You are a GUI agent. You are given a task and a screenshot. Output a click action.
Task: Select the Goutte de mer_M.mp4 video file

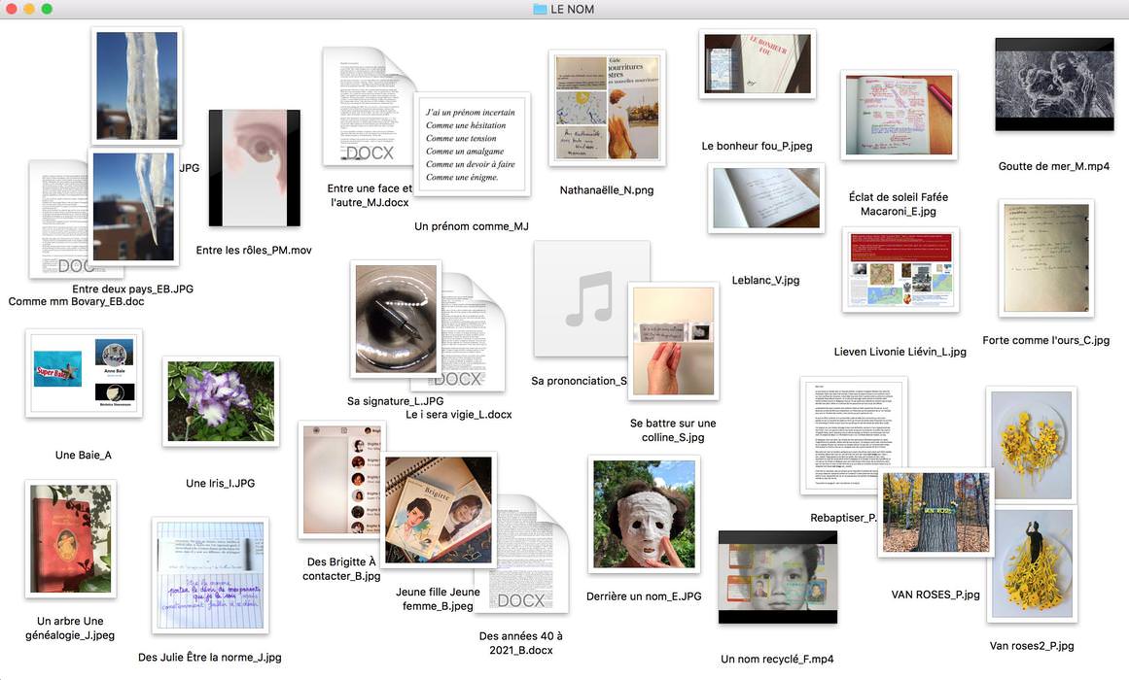[x=1054, y=85]
